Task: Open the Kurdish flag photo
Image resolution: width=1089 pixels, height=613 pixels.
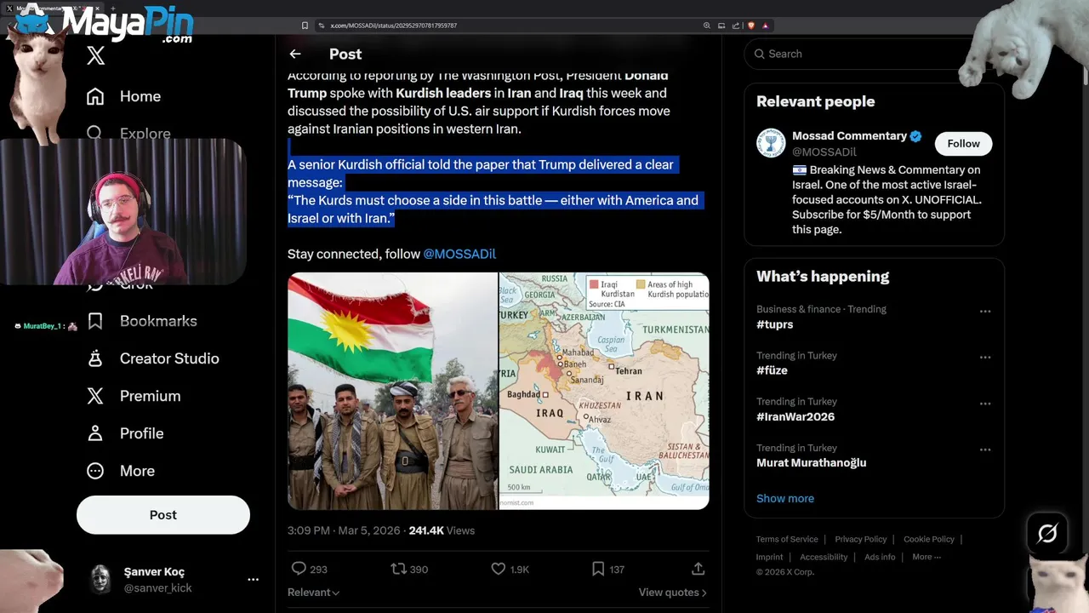Action: 392,391
